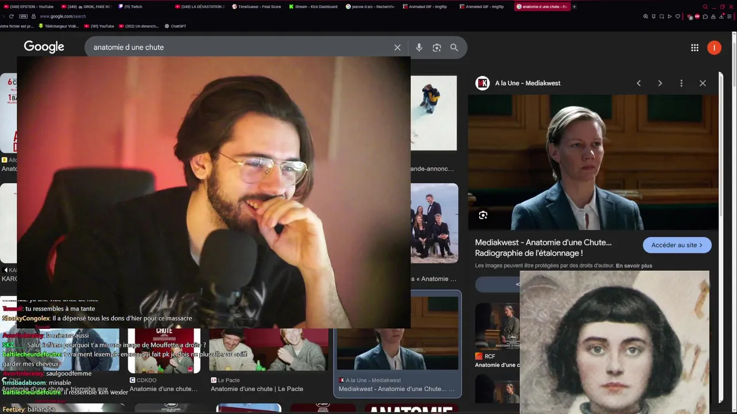Click the padlock site info icon

(33, 16)
